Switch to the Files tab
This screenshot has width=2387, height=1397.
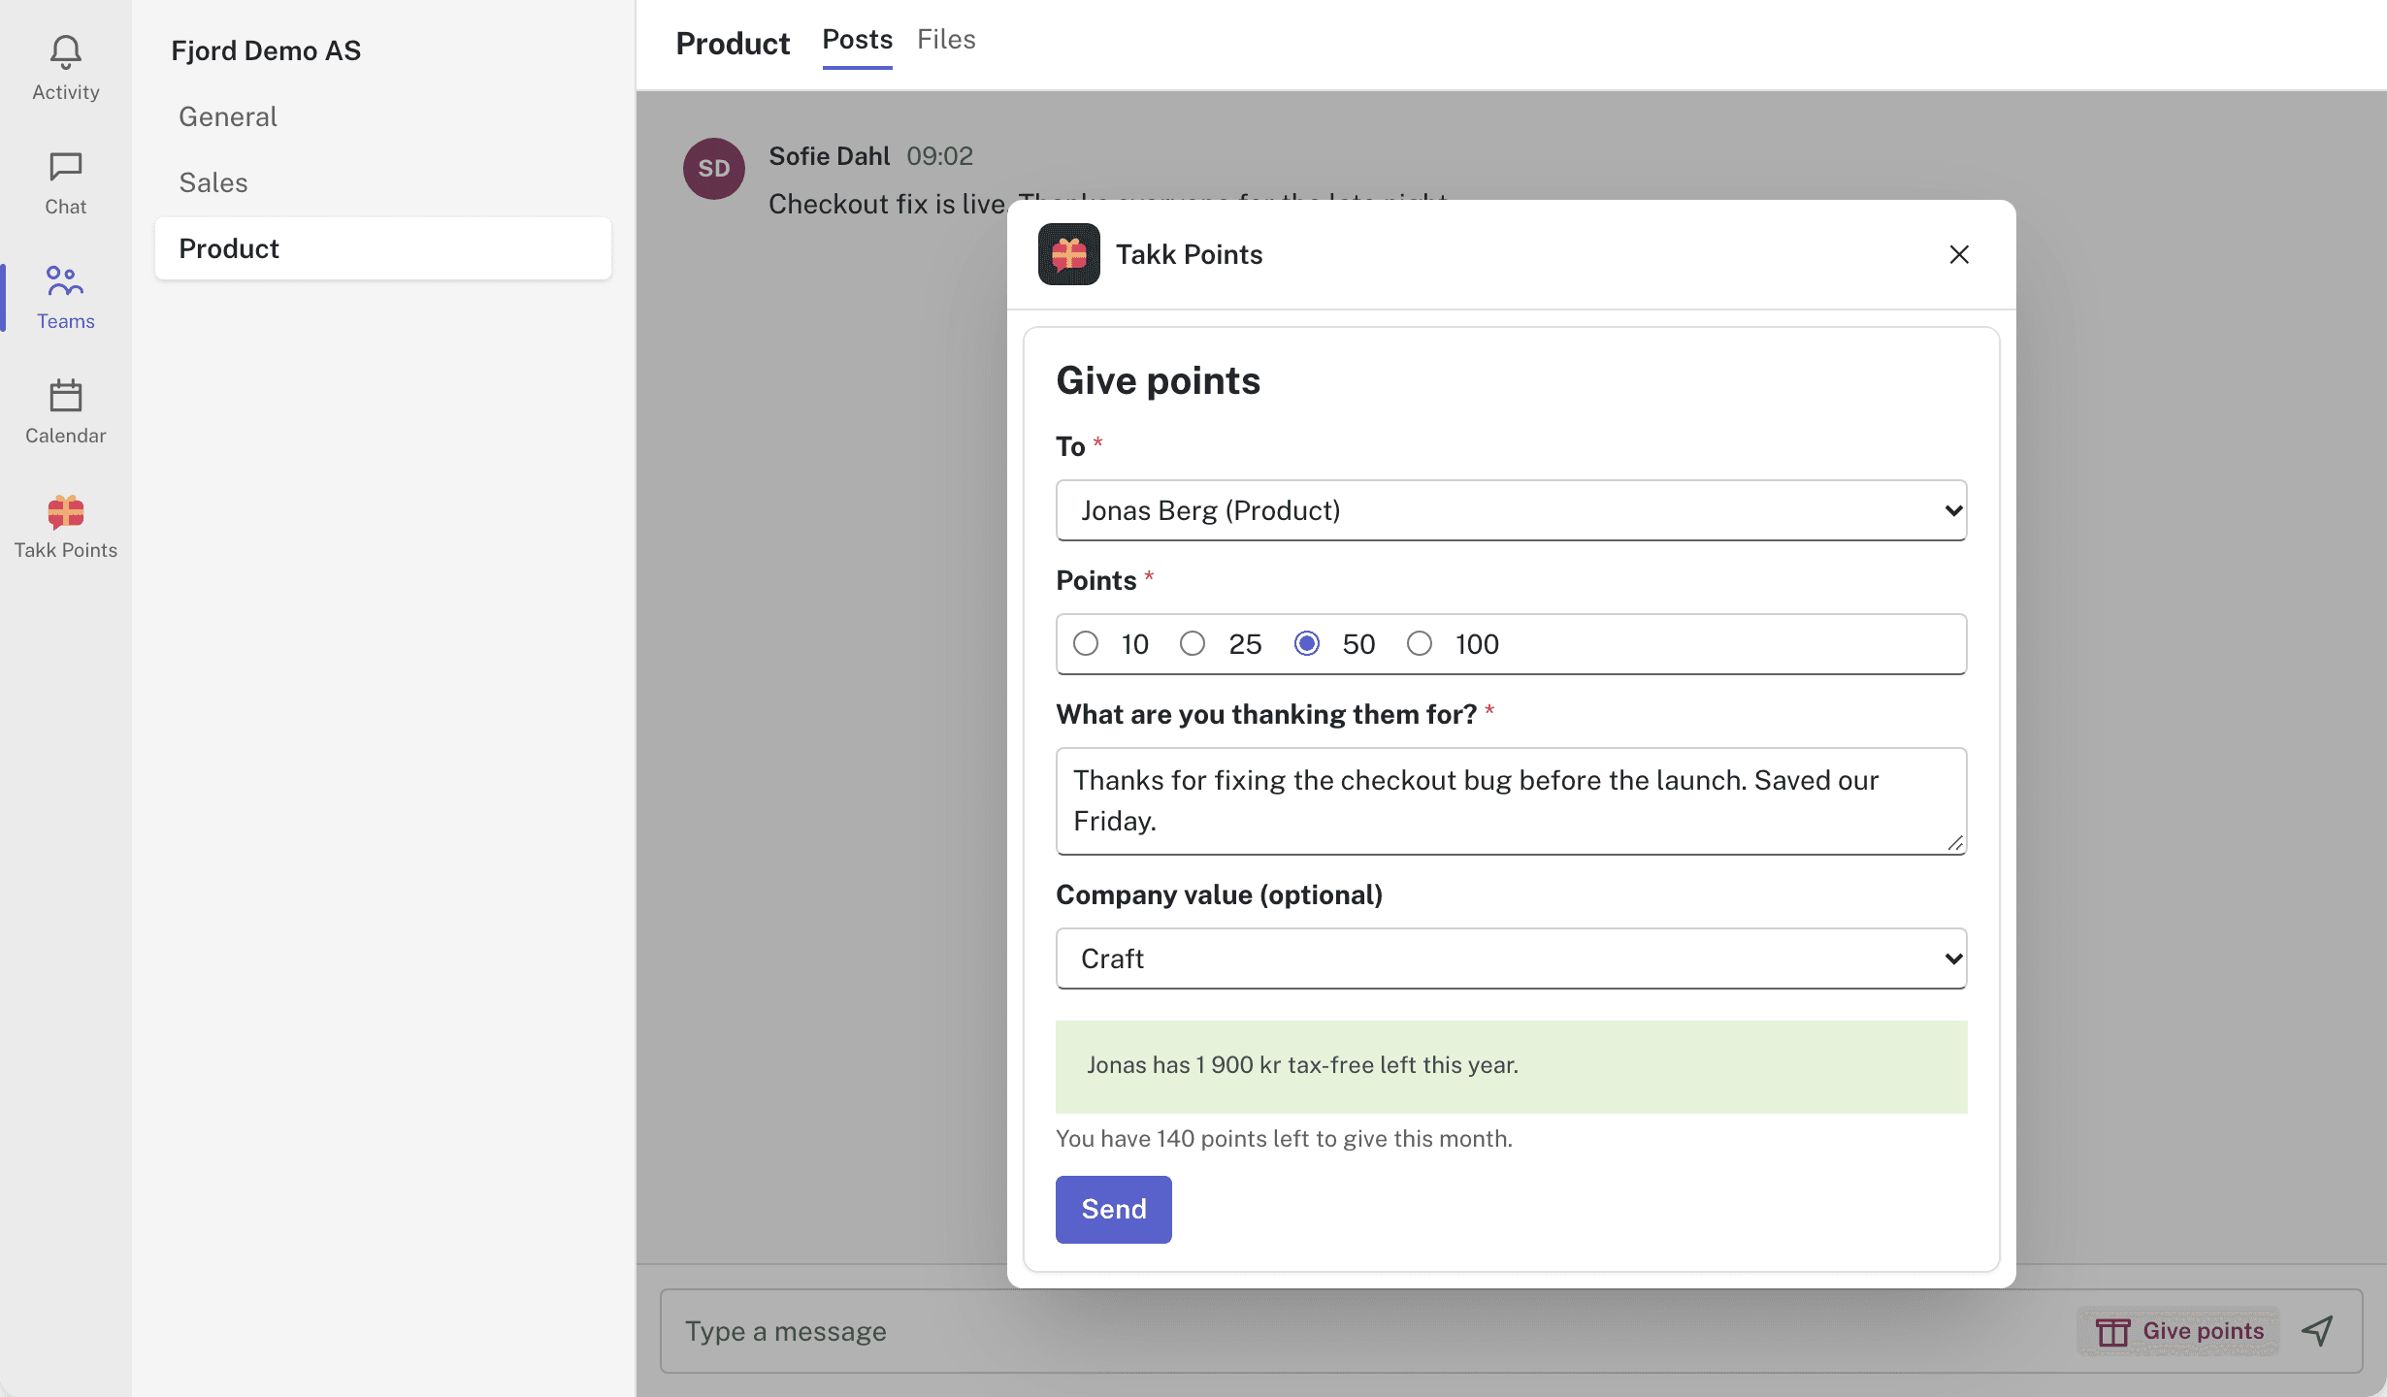pos(946,41)
